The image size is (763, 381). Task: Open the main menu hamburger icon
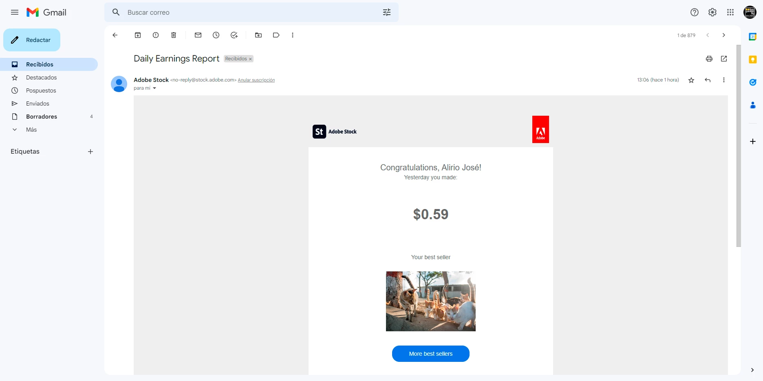[x=15, y=12]
